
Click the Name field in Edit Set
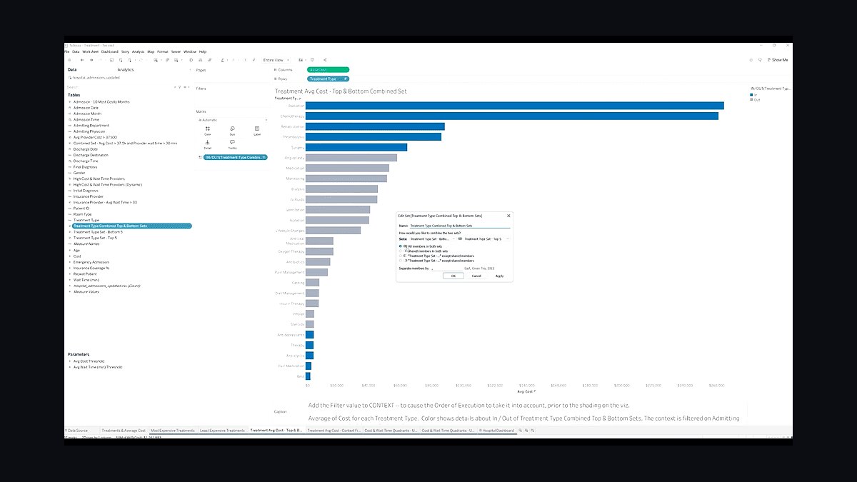pyautogui.click(x=460, y=225)
